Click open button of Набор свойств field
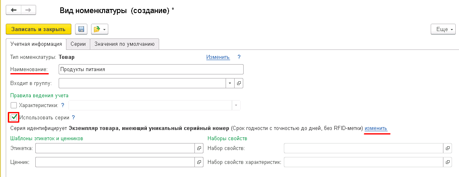Screen dimensions: 459x177 click(x=448, y=148)
